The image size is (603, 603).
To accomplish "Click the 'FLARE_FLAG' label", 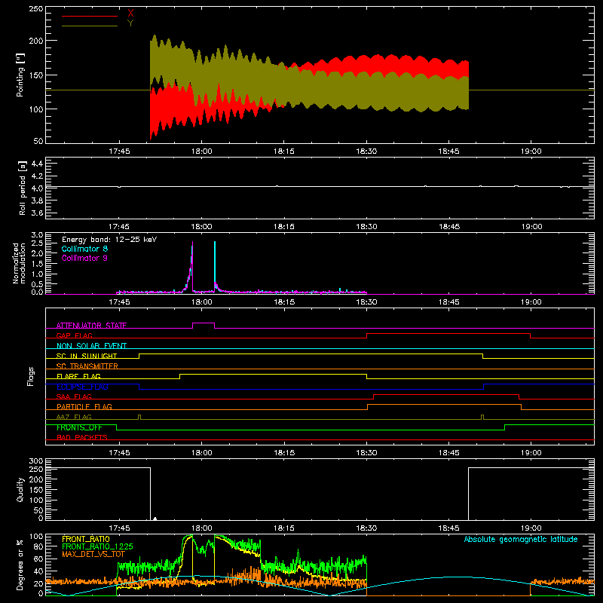I will [78, 376].
